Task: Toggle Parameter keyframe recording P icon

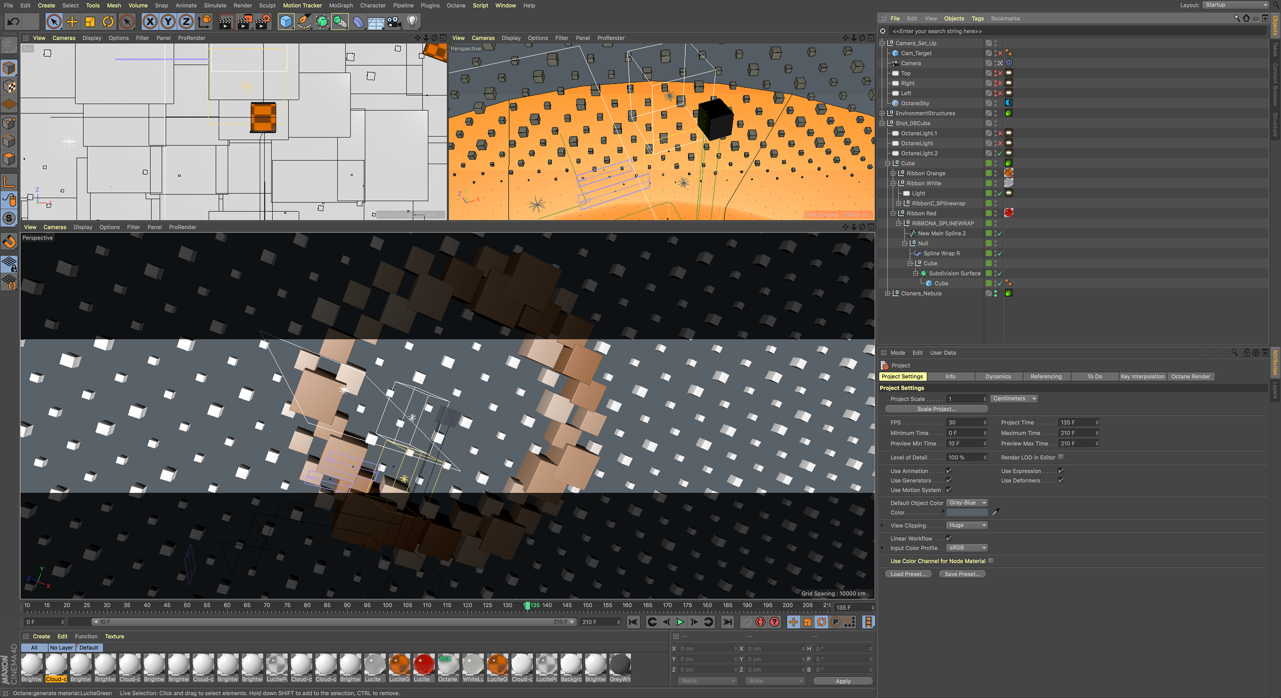Action: (x=835, y=622)
